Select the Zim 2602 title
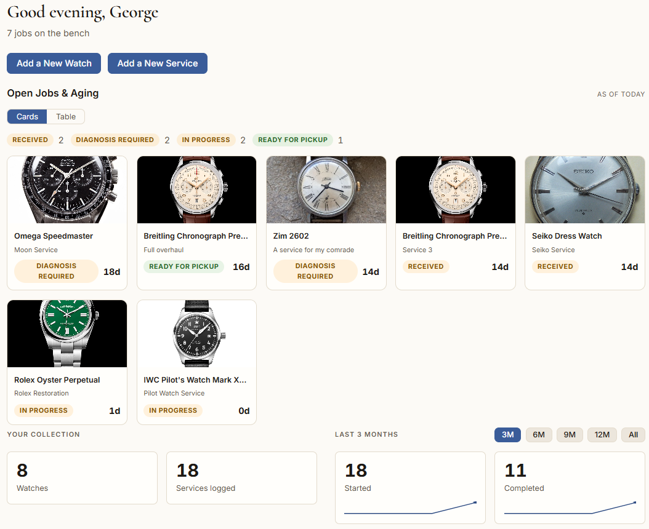 pos(291,236)
